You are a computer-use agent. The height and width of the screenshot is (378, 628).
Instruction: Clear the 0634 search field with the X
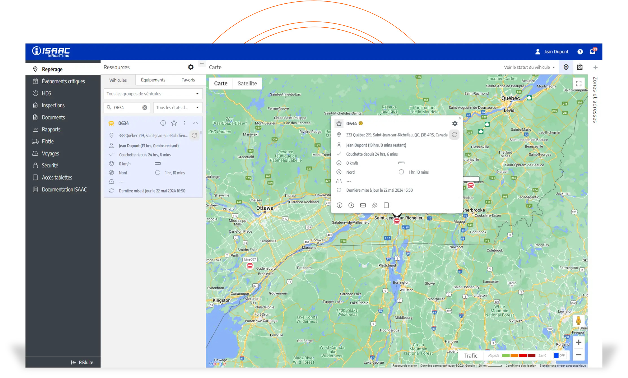pyautogui.click(x=145, y=107)
